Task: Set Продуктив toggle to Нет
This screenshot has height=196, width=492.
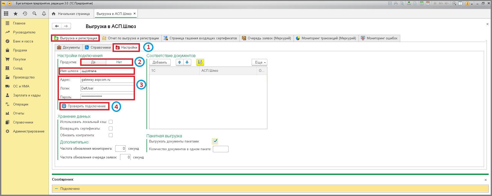Action: click(x=119, y=62)
